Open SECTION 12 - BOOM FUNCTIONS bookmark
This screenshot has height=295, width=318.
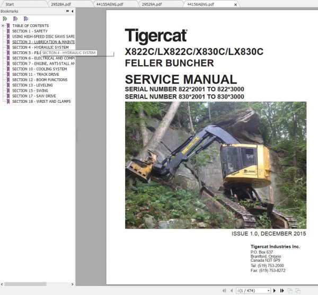pyautogui.click(x=40, y=80)
